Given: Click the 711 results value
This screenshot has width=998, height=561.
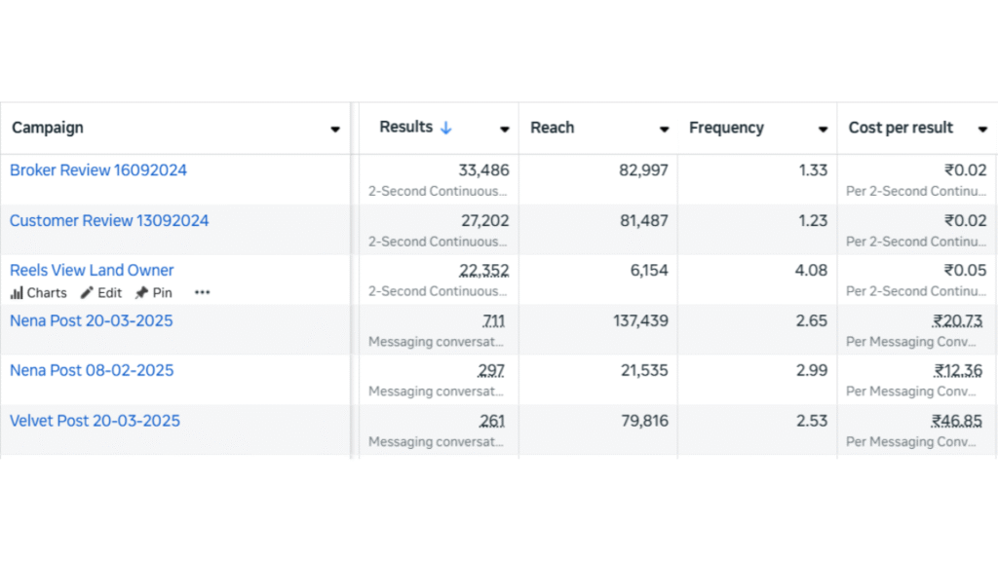Looking at the screenshot, I should (493, 320).
